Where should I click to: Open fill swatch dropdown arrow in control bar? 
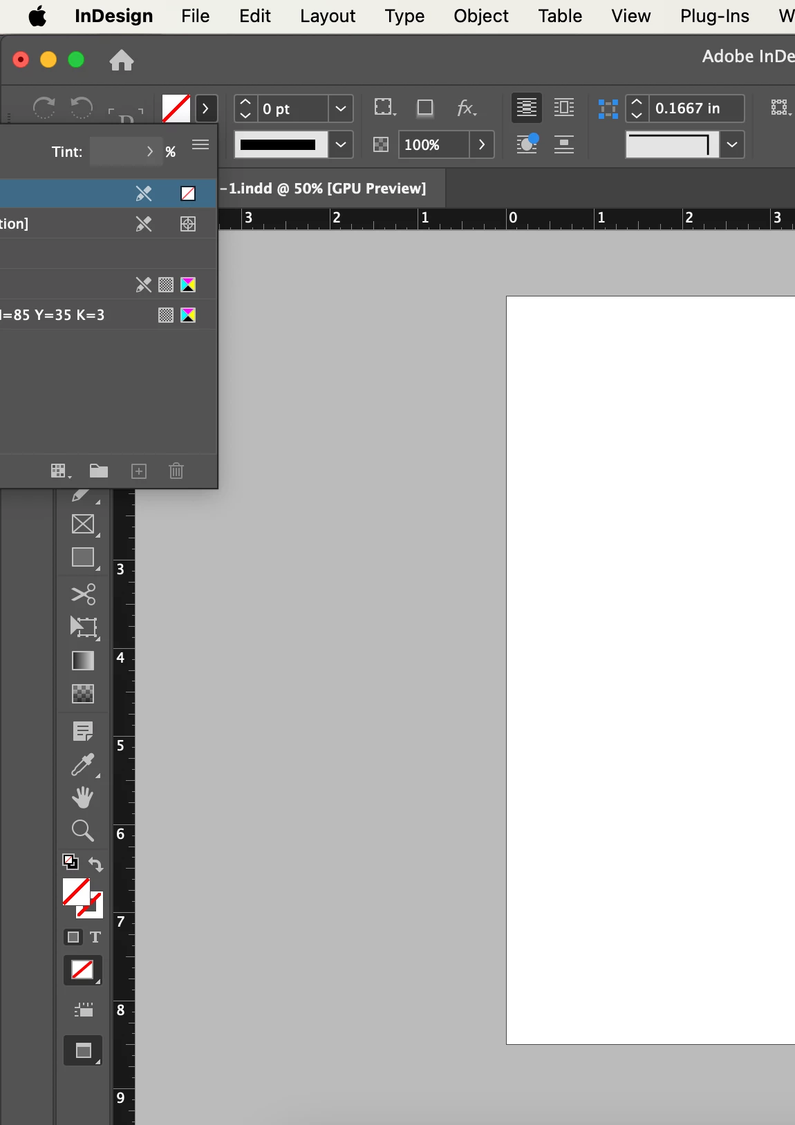[x=205, y=108]
